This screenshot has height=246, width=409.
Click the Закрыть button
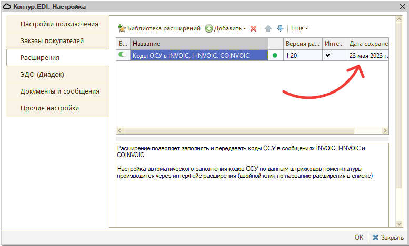388,238
